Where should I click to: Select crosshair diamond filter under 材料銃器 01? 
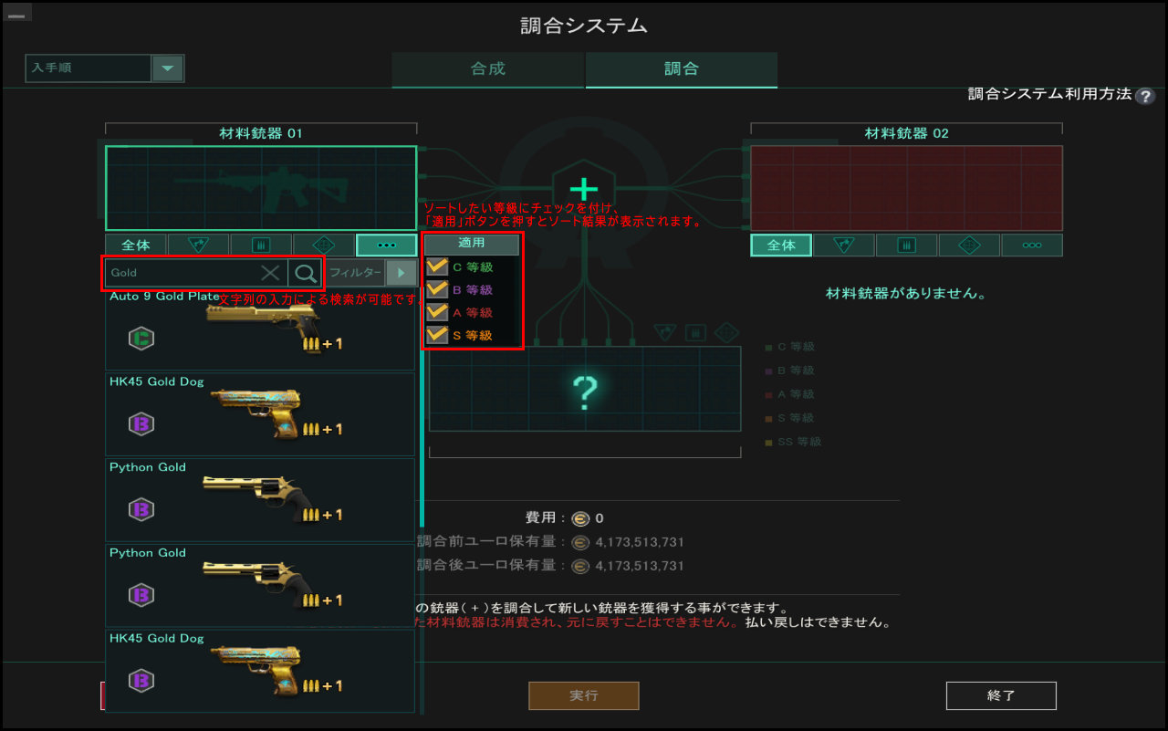tap(324, 245)
